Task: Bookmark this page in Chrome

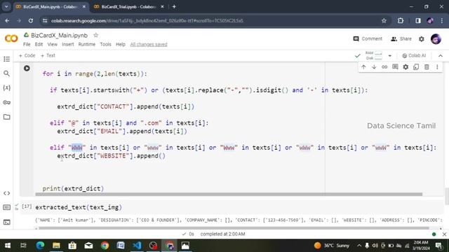Action: (384, 20)
